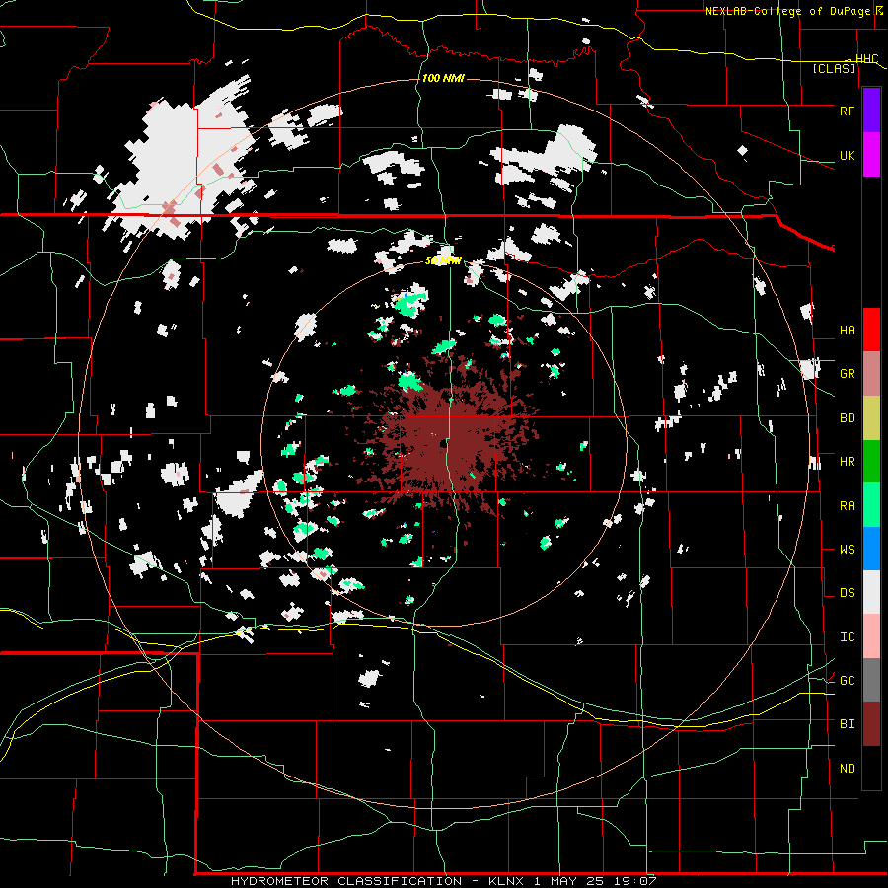The image size is (888, 888).
Task: Click the brown biological echo at radar center
Action: 445,439
